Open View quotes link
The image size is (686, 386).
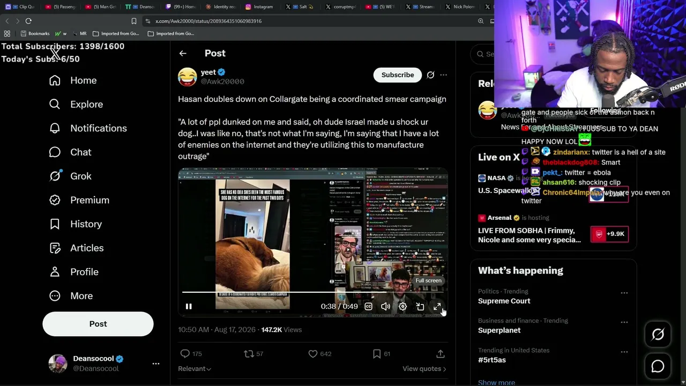tap(424, 369)
